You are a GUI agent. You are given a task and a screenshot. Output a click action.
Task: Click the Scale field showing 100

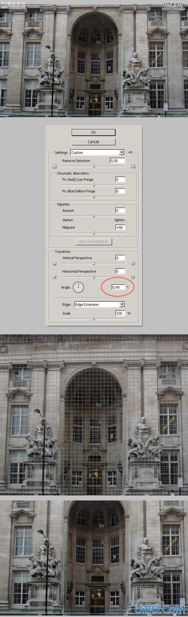120,313
